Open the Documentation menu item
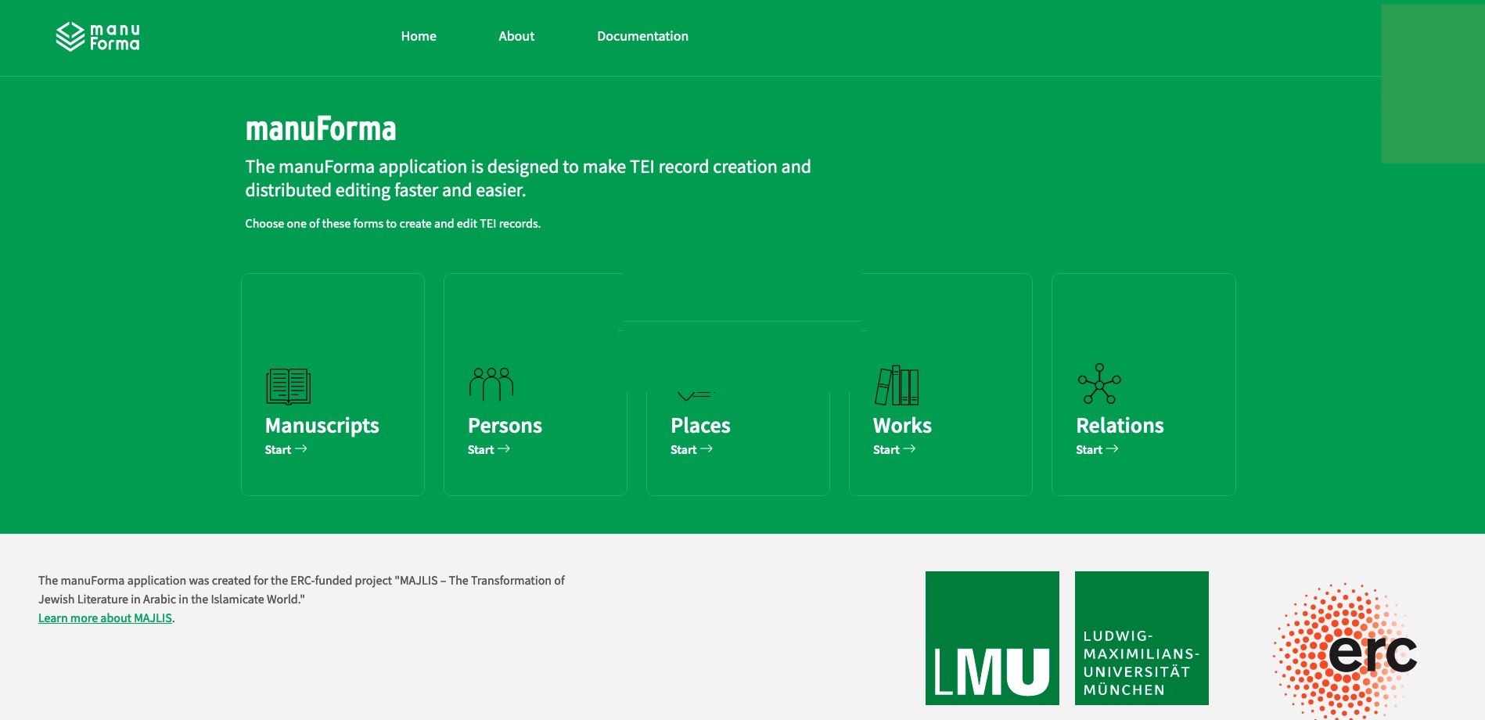1485x720 pixels. [642, 36]
